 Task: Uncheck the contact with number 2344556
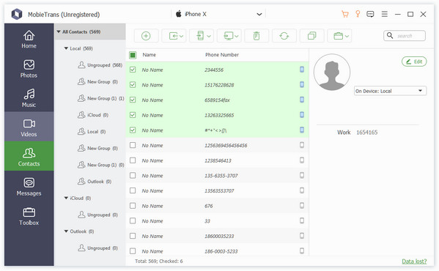(133, 70)
